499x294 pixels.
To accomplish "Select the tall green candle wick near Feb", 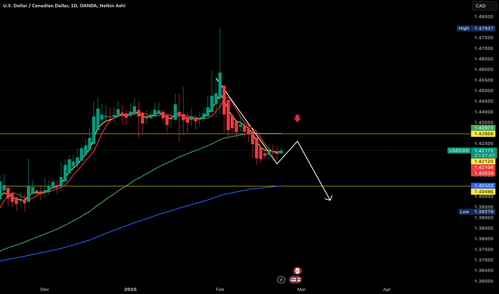I will [x=220, y=51].
